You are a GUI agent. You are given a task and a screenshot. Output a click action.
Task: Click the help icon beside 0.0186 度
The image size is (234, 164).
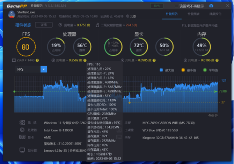pyautogui.click(x=217, y=60)
